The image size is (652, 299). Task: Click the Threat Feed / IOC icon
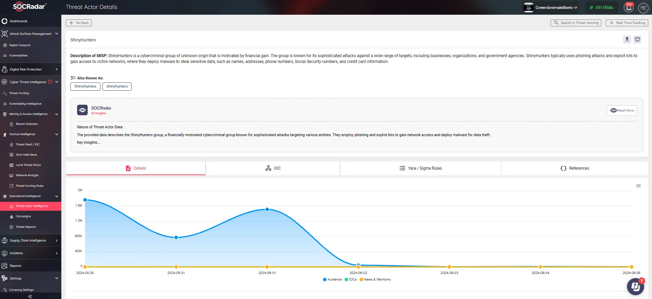pos(11,144)
